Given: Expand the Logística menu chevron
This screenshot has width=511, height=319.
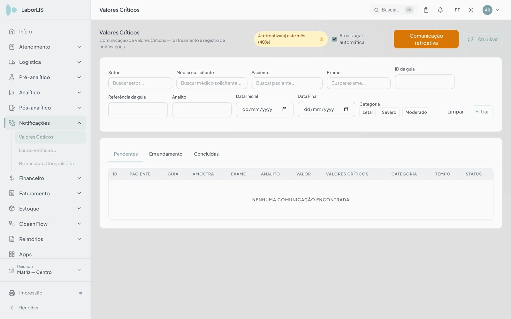Looking at the screenshot, I should [79, 62].
